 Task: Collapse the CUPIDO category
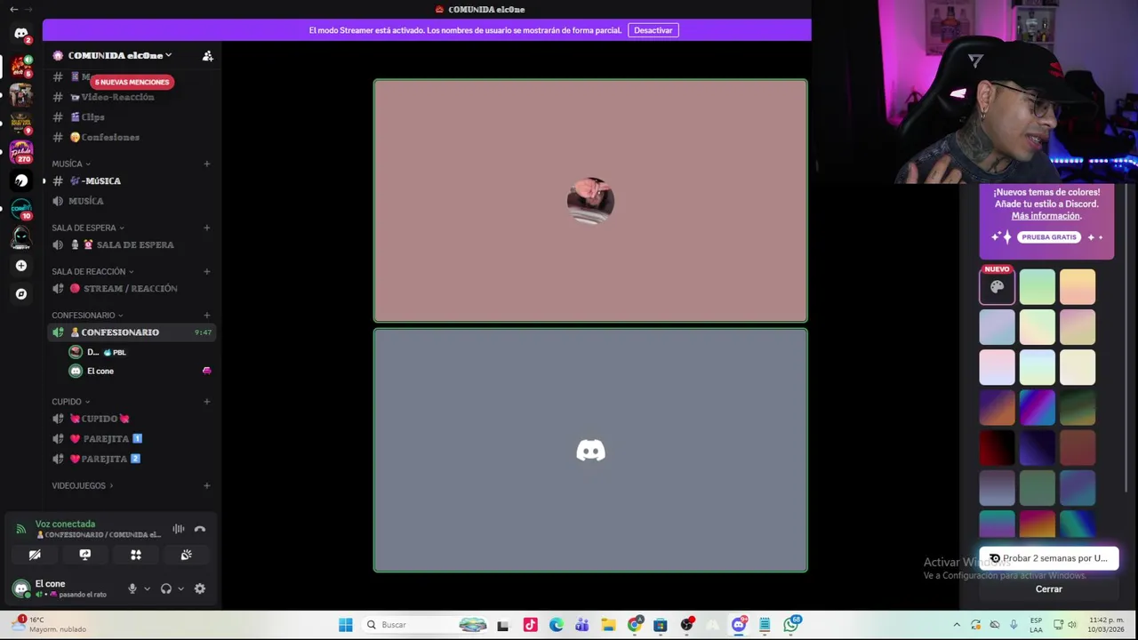(71, 402)
